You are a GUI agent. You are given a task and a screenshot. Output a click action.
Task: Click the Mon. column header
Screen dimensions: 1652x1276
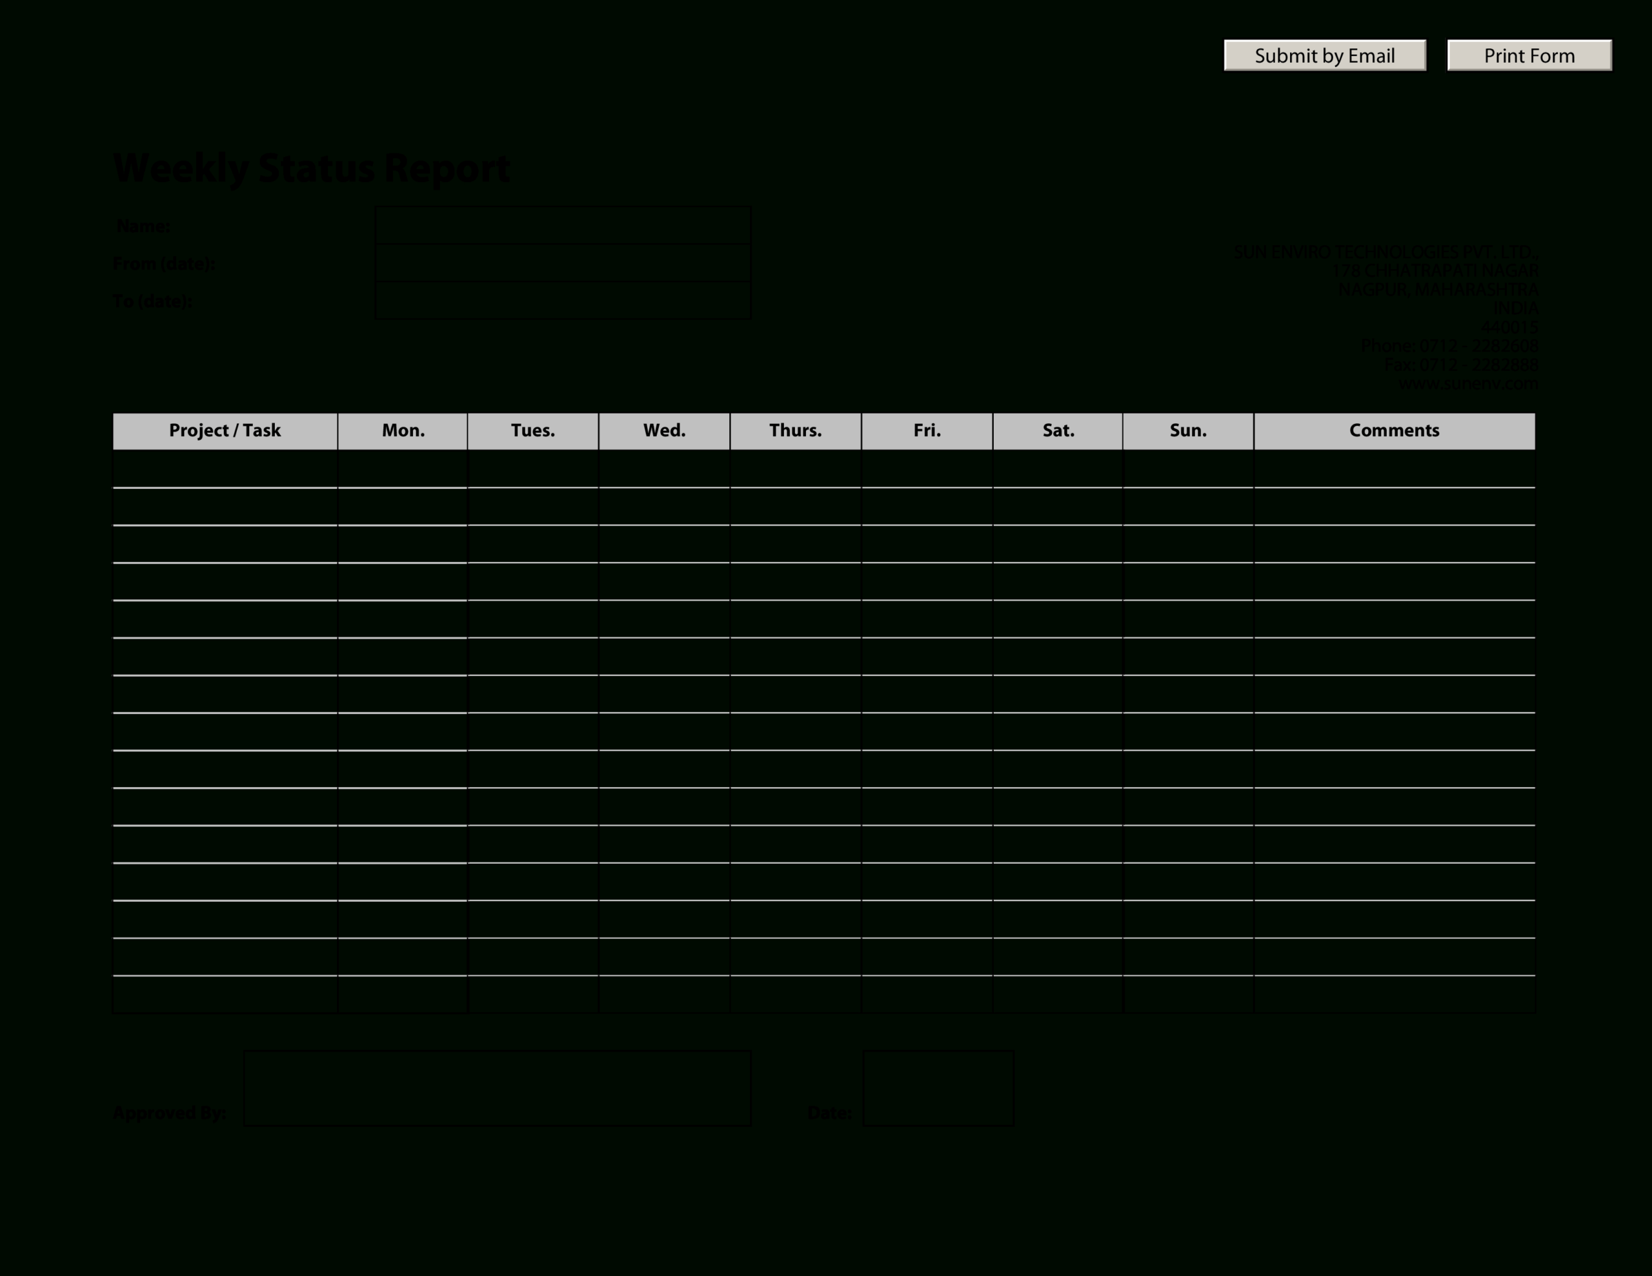click(402, 430)
